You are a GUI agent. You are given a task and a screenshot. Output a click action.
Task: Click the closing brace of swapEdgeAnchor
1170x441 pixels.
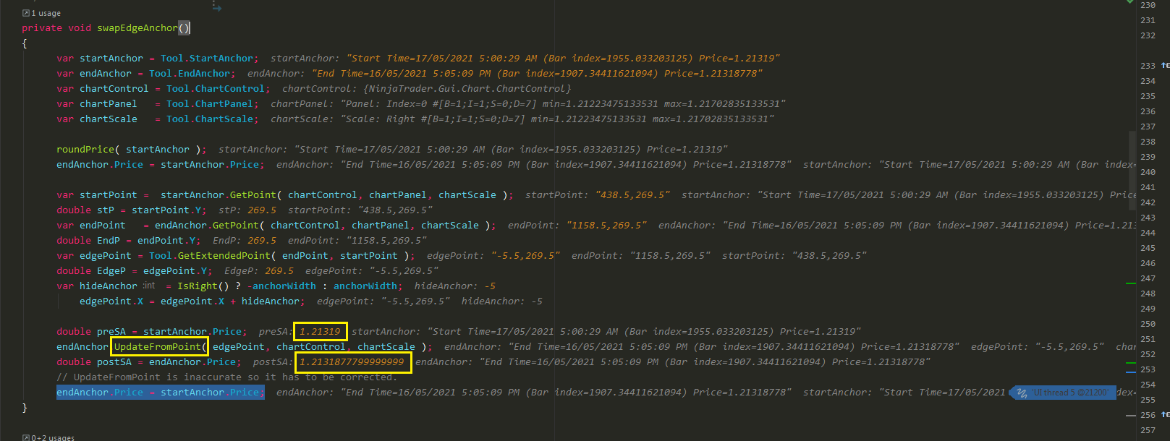[25, 408]
